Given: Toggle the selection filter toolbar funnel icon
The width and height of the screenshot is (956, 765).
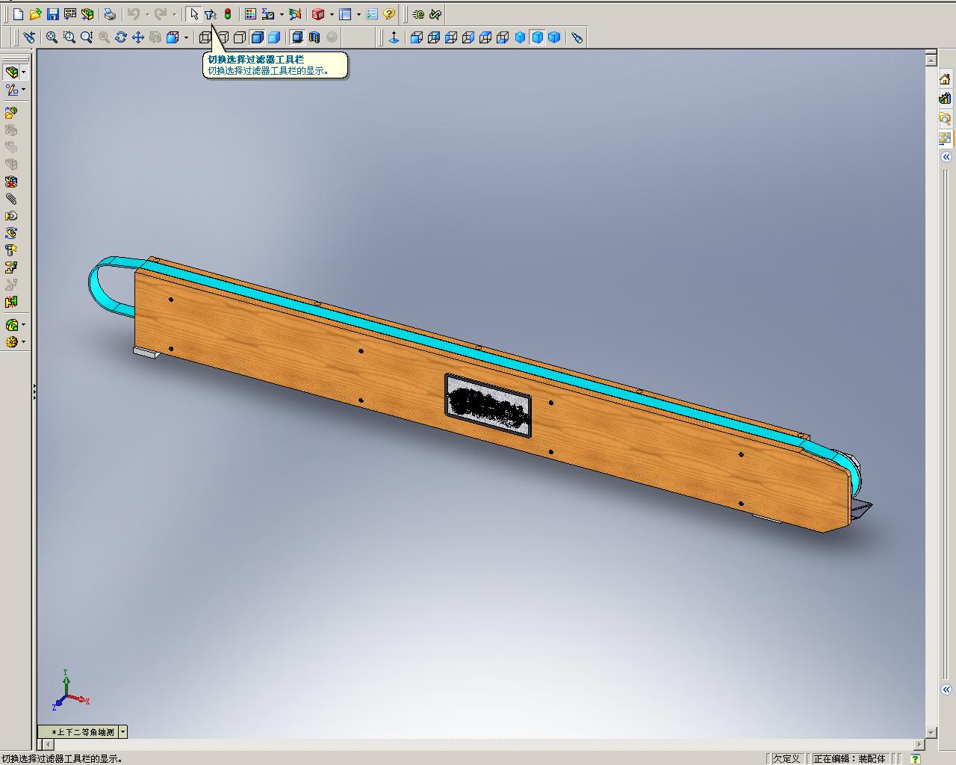Looking at the screenshot, I should pyautogui.click(x=211, y=14).
